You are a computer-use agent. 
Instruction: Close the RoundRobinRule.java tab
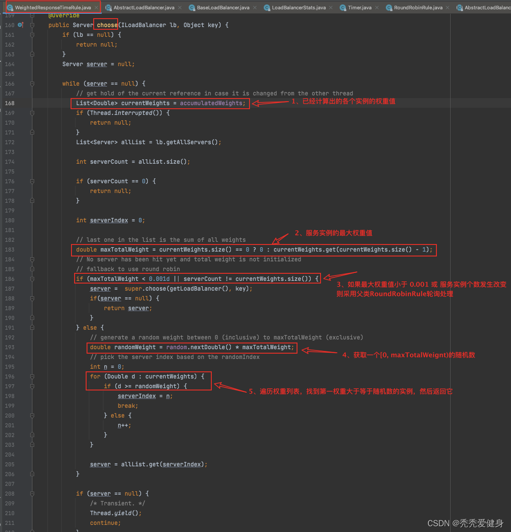tap(448, 8)
